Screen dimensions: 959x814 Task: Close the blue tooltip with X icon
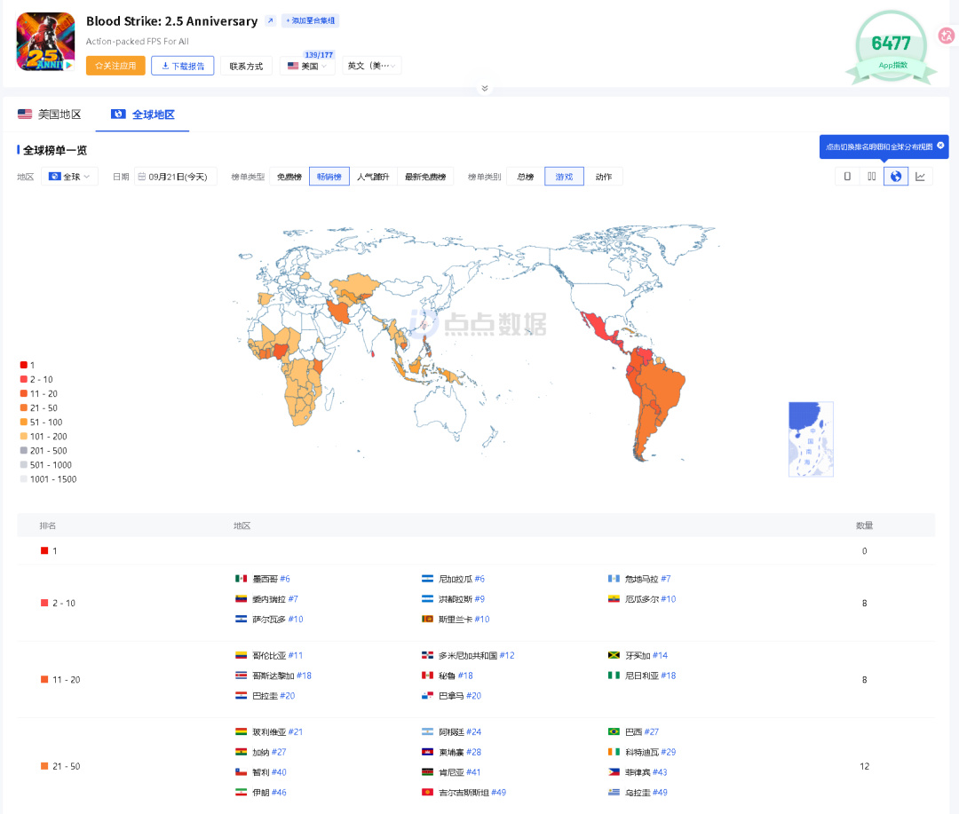pyautogui.click(x=940, y=146)
